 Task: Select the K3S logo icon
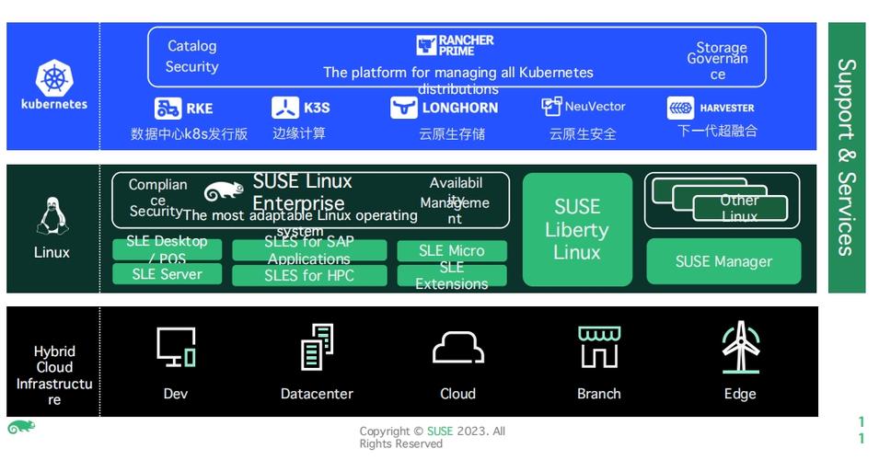tap(285, 109)
